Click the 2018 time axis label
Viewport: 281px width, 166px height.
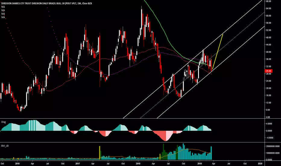tap(138, 164)
